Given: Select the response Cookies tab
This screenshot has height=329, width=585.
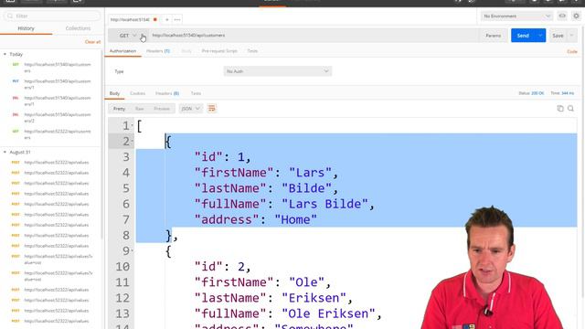Looking at the screenshot, I should coord(138,93).
